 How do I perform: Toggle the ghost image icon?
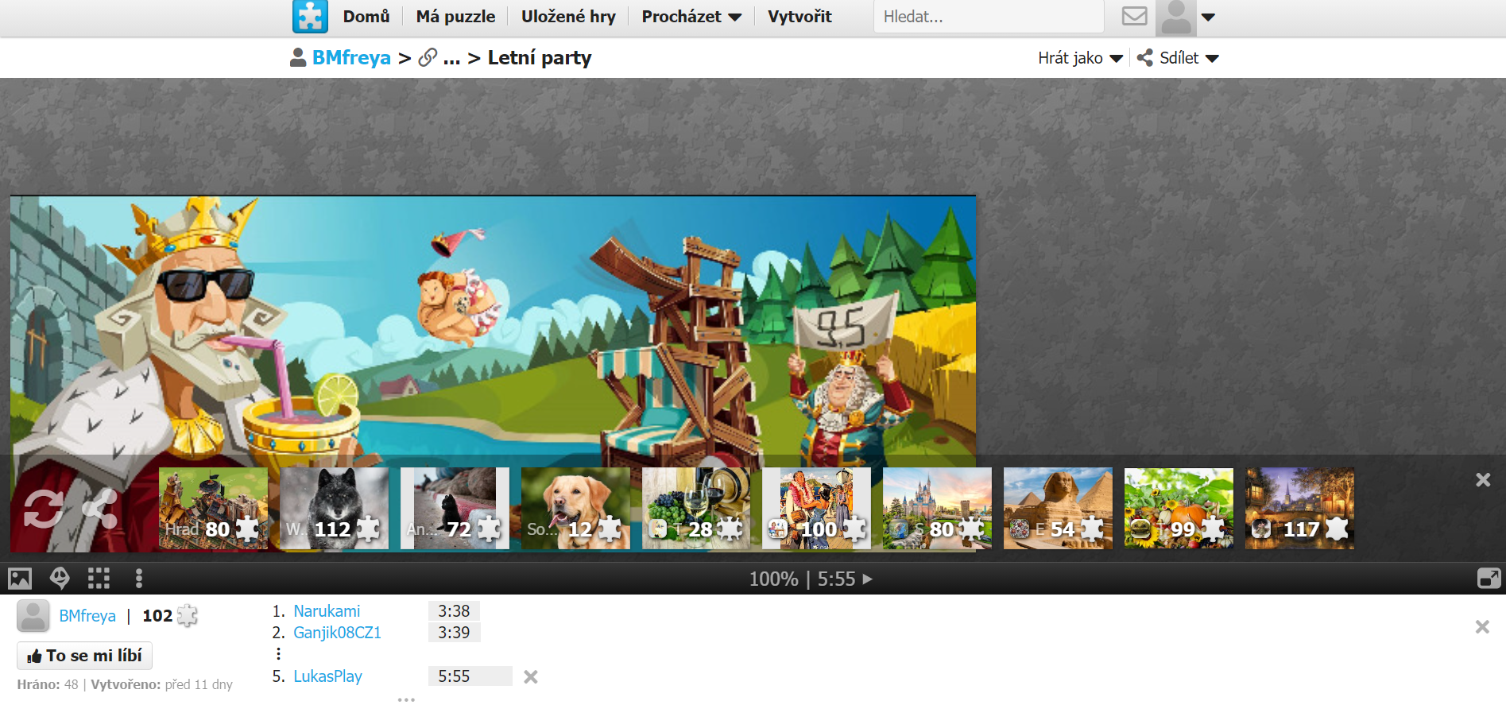(x=60, y=579)
